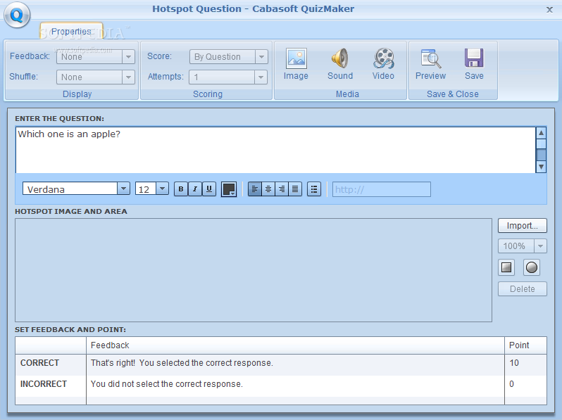This screenshot has height=420, width=562.
Task: Open the Attempts dropdown
Action: (x=228, y=77)
